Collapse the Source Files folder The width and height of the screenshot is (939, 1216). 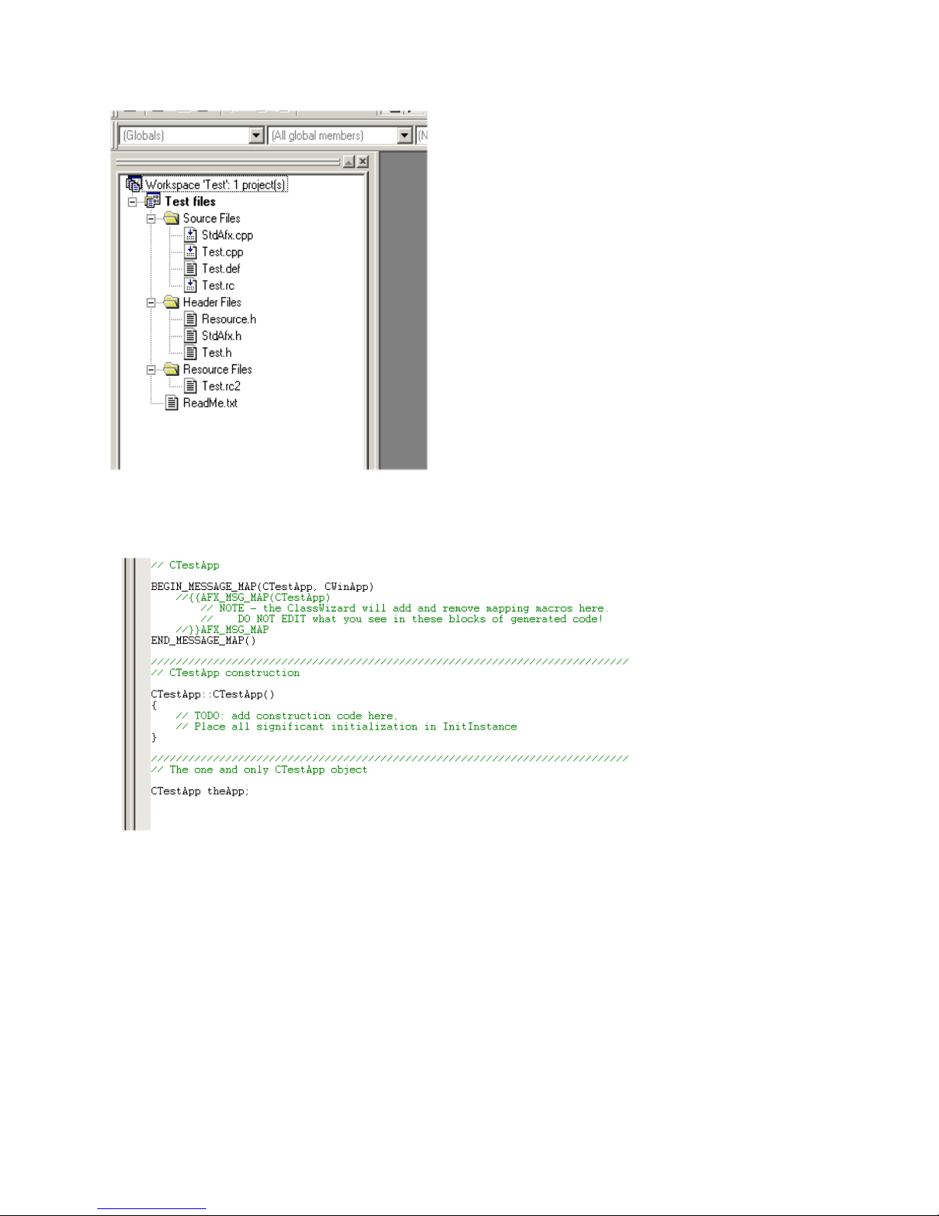[151, 219]
